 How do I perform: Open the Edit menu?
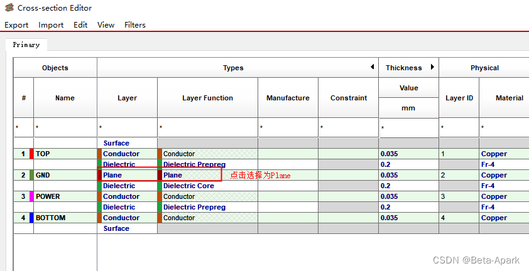point(80,25)
